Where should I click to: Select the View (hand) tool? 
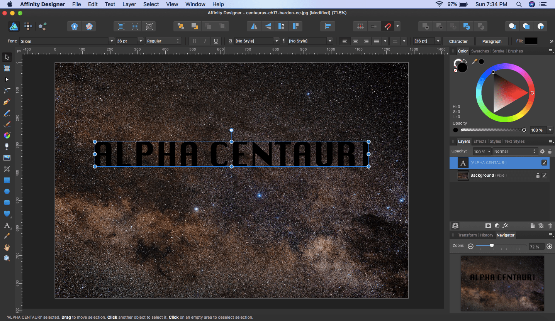[7, 247]
